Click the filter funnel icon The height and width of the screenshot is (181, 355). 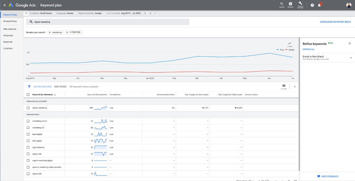point(29,86)
